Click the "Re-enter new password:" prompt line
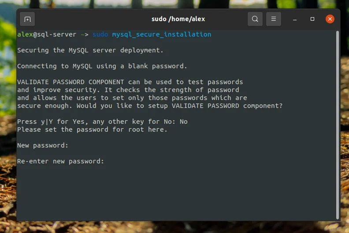Screen dimensions: 349x233 click(x=60, y=161)
